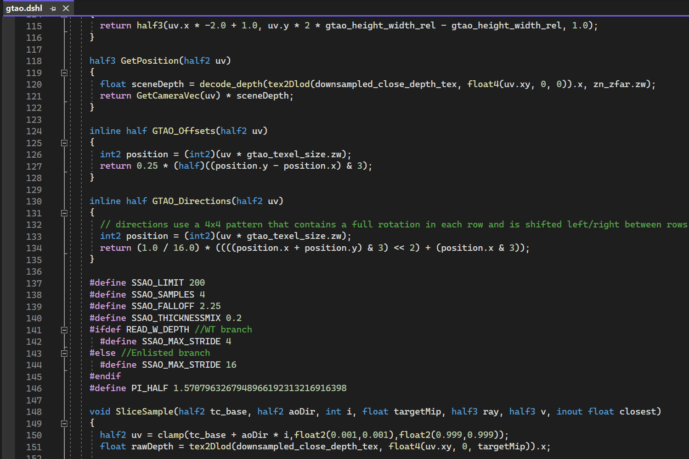Collapse the GTAO_Directions function block
Image resolution: width=689 pixels, height=459 pixels.
click(x=64, y=213)
